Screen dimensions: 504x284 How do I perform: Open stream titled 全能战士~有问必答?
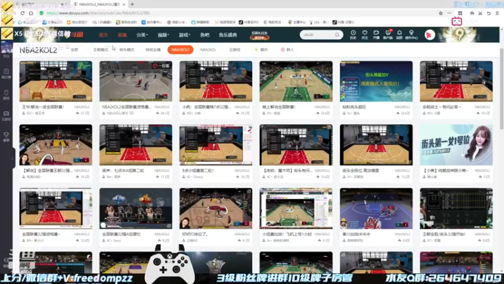click(442, 107)
